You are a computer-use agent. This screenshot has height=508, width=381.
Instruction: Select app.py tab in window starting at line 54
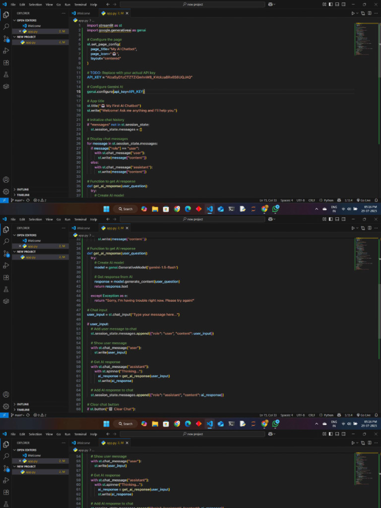pos(115,443)
